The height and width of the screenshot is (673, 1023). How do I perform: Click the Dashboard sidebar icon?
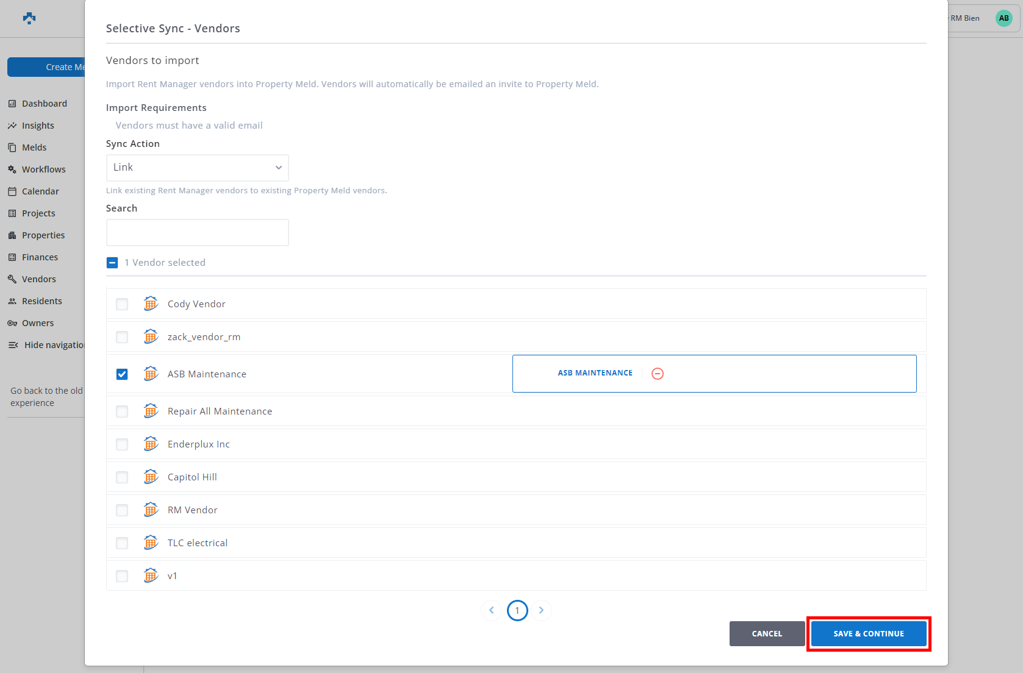point(12,104)
